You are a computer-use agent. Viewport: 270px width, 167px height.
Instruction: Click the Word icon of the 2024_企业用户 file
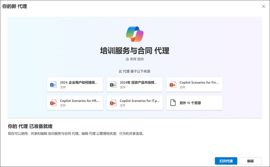(x=53, y=85)
